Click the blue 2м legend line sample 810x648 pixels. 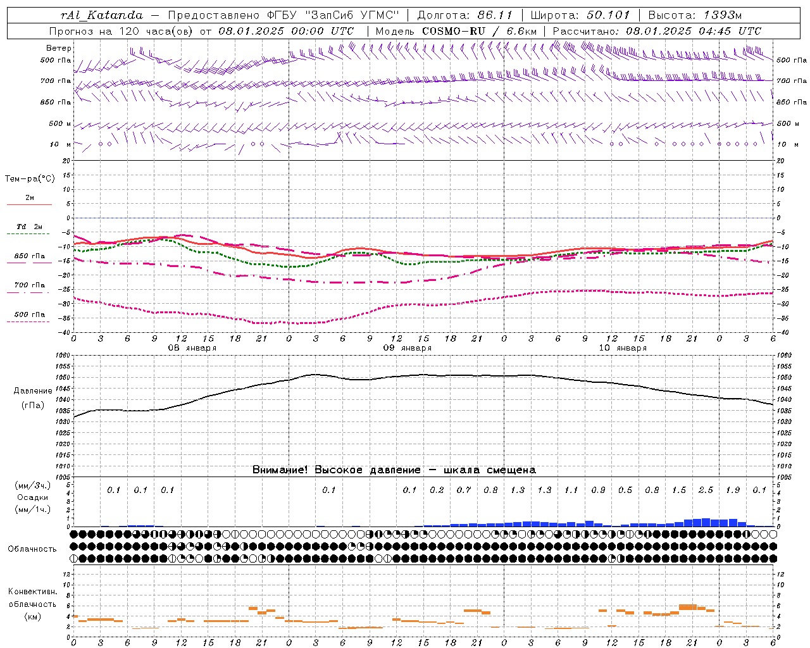29,204
